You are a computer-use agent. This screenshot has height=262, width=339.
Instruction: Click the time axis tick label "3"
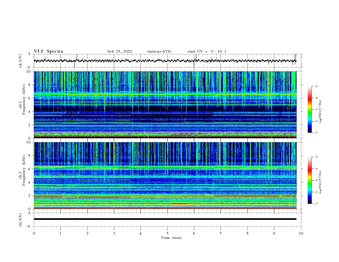(114, 233)
